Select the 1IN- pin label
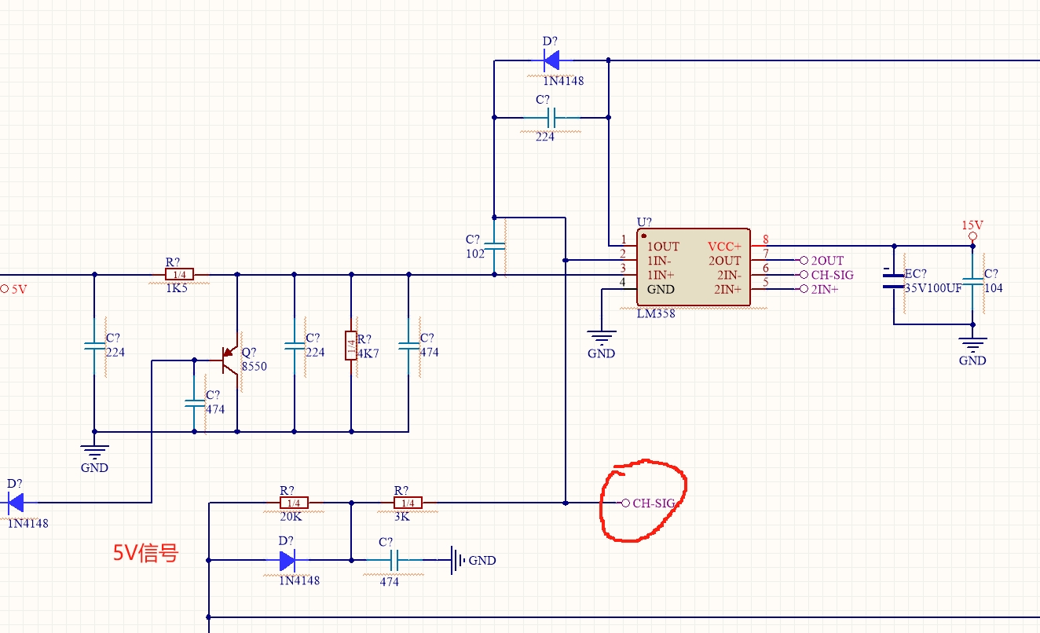Viewport: 1040px width, 633px height. pyautogui.click(x=661, y=260)
